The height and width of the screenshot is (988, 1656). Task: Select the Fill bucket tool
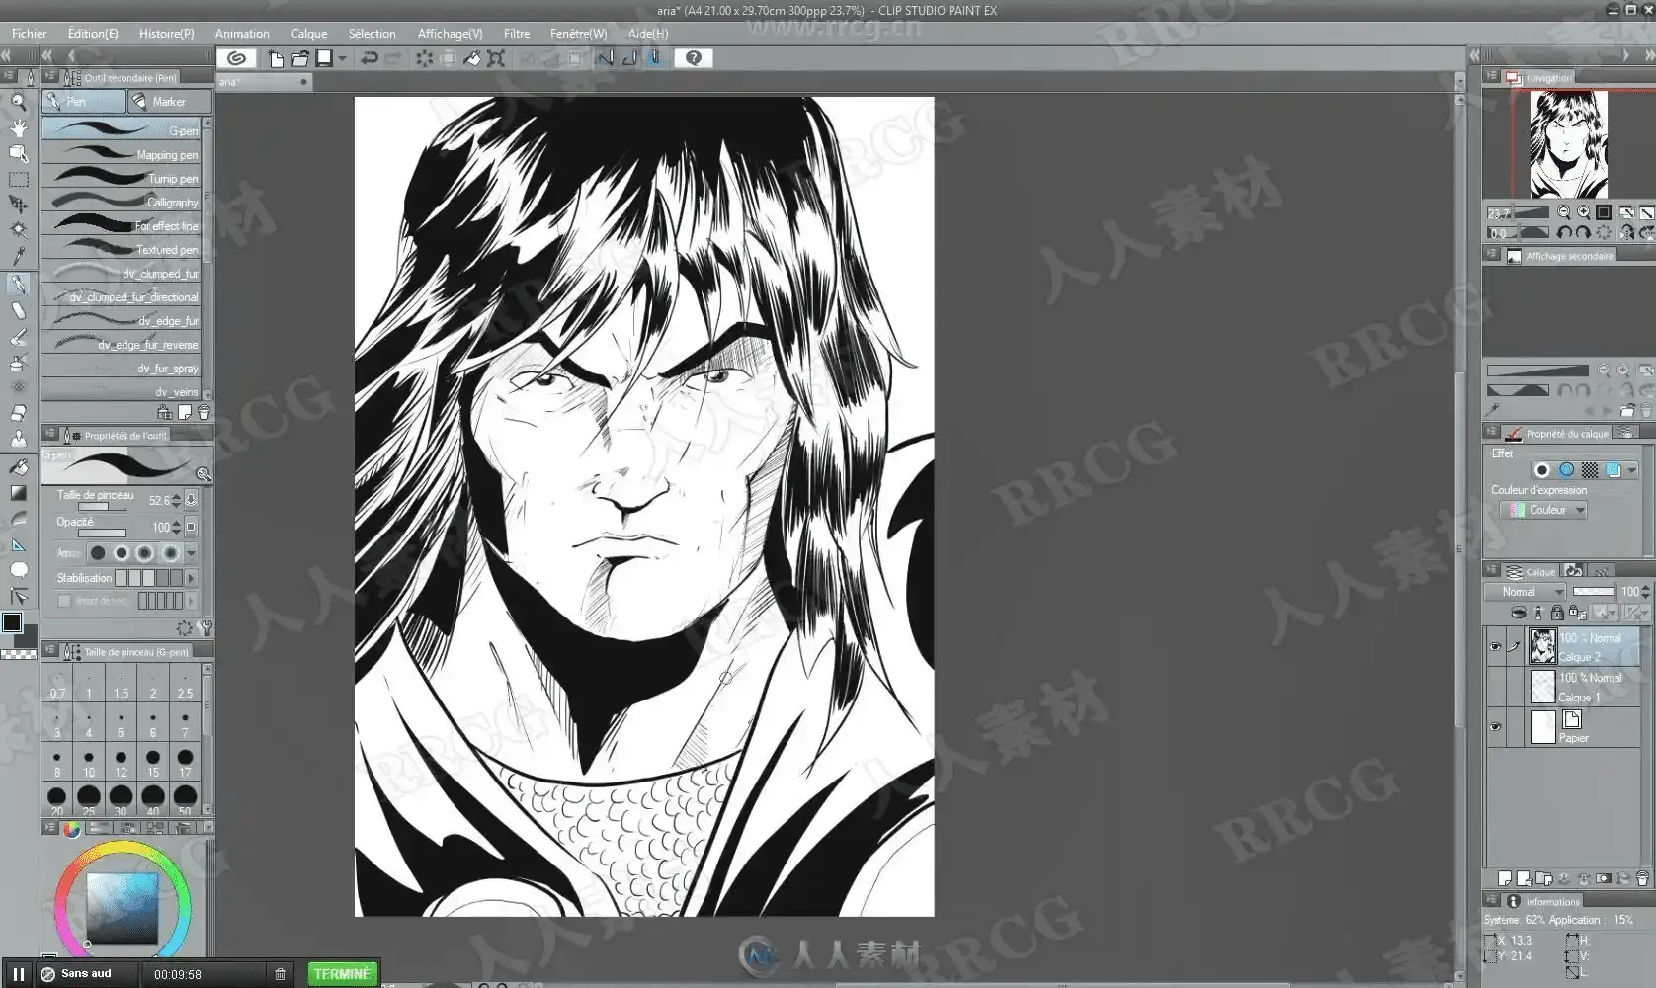pos(18,466)
